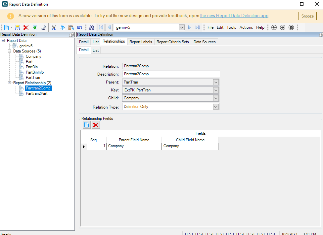This screenshot has width=323, height=235.
Task: Open the Actions menu
Action: (246, 27)
